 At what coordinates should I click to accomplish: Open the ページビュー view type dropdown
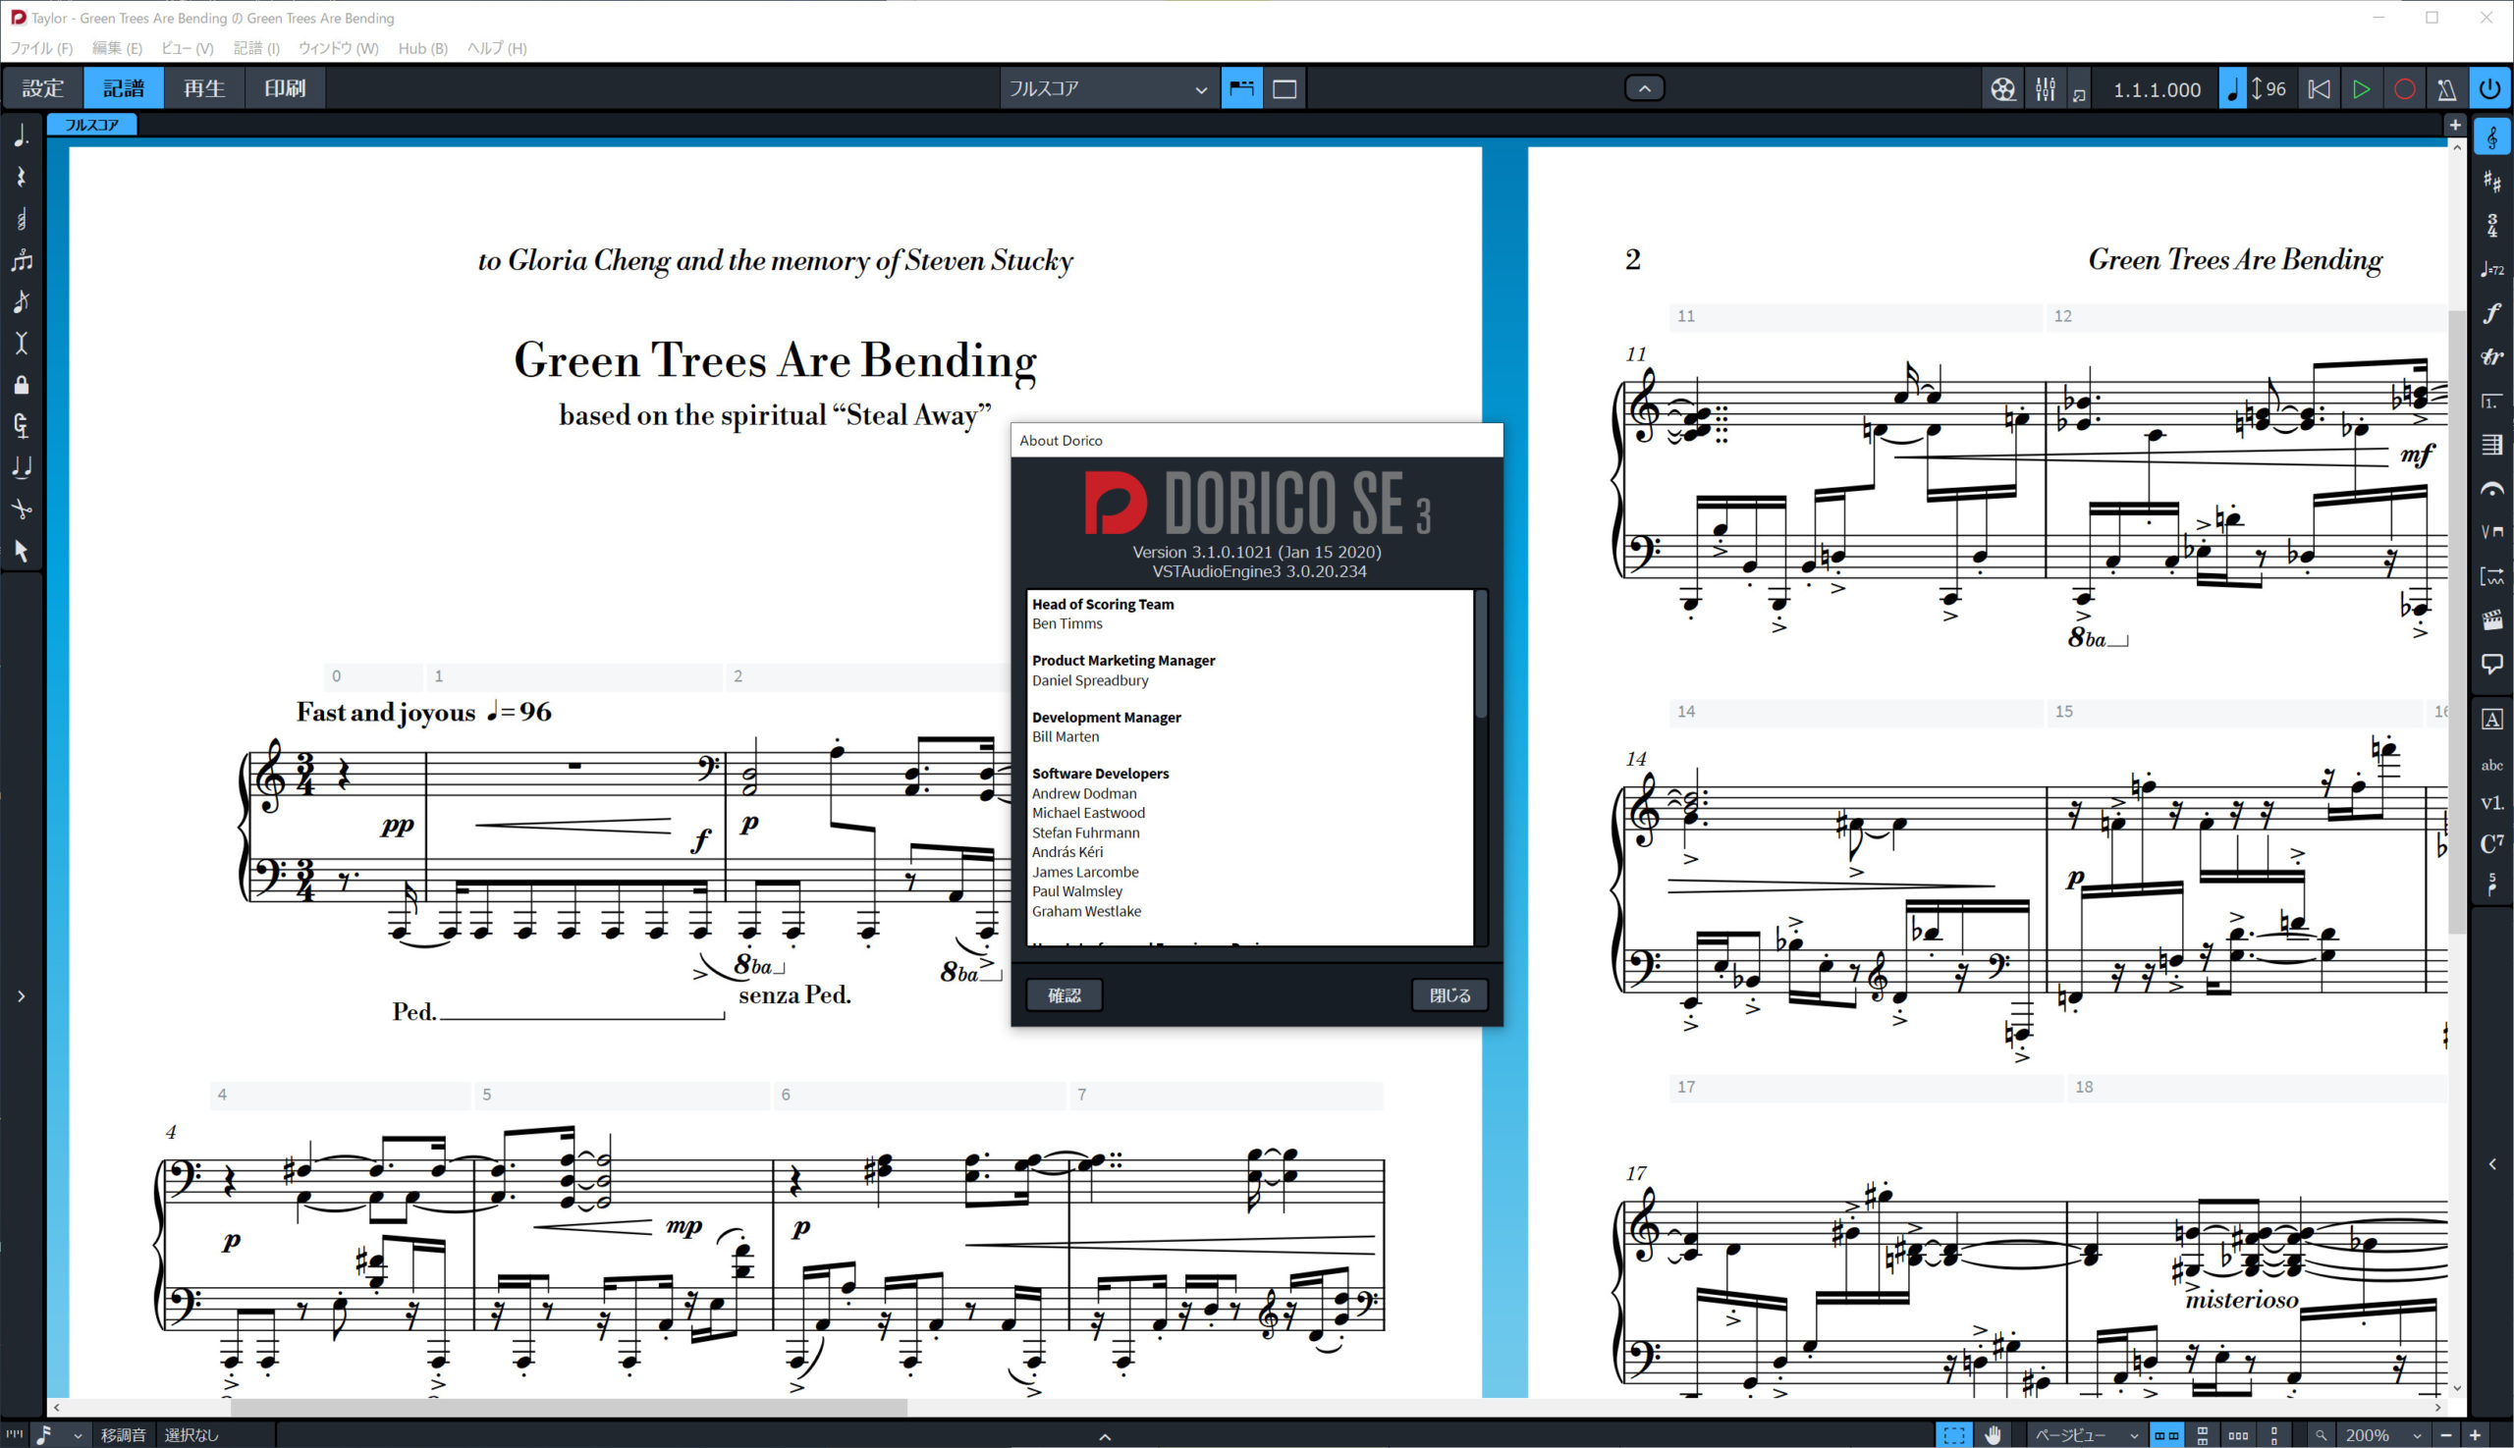tap(2085, 1435)
